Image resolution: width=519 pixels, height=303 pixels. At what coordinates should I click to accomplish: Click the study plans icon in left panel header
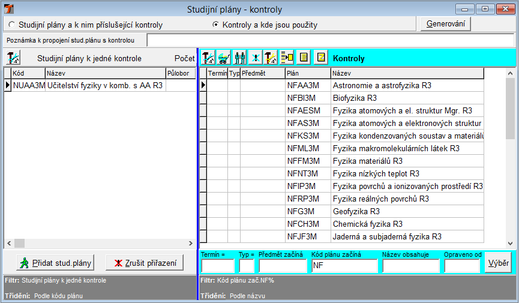[13, 58]
